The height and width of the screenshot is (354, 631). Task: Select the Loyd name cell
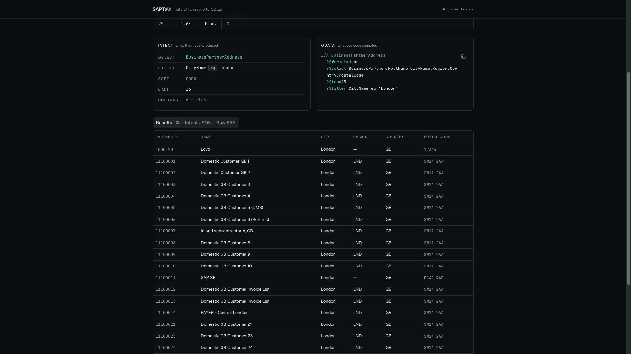(x=205, y=149)
